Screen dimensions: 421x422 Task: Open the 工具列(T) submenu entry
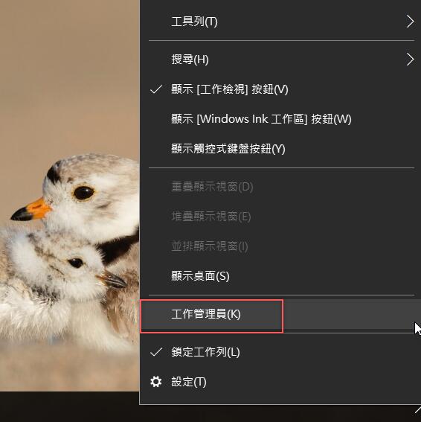click(280, 22)
